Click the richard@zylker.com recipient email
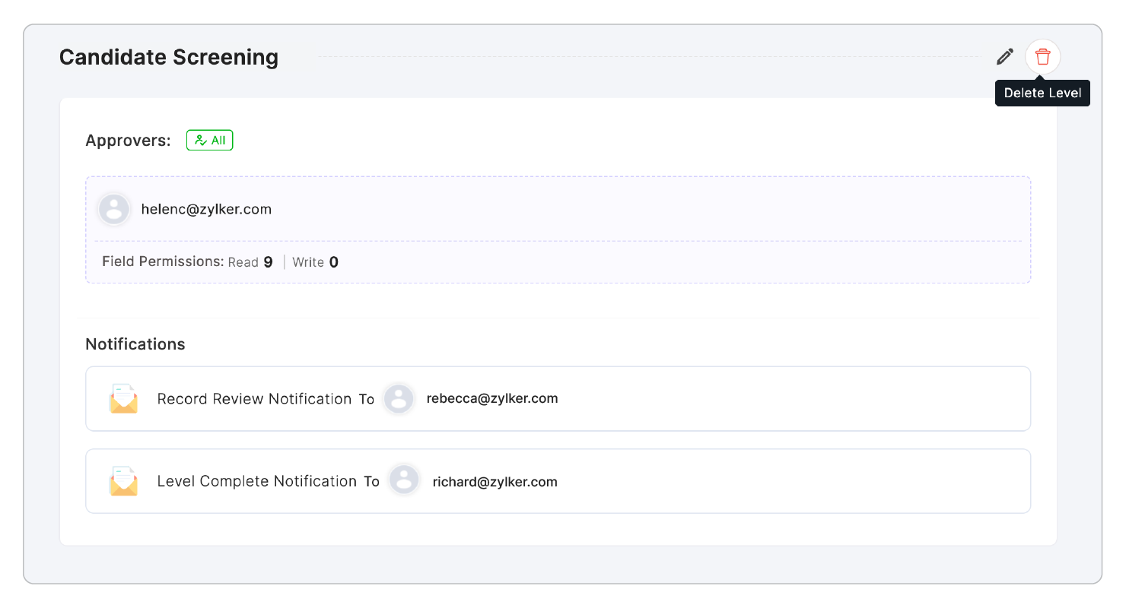This screenshot has width=1126, height=608. coord(495,481)
